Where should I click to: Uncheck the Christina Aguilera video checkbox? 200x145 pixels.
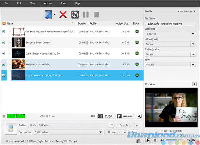[3, 31]
